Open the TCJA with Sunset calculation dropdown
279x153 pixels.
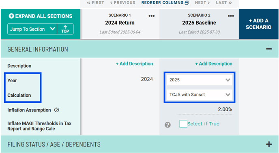[200, 95]
